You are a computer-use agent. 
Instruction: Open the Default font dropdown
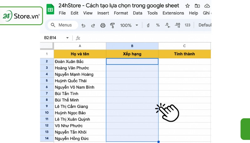tap(205, 25)
